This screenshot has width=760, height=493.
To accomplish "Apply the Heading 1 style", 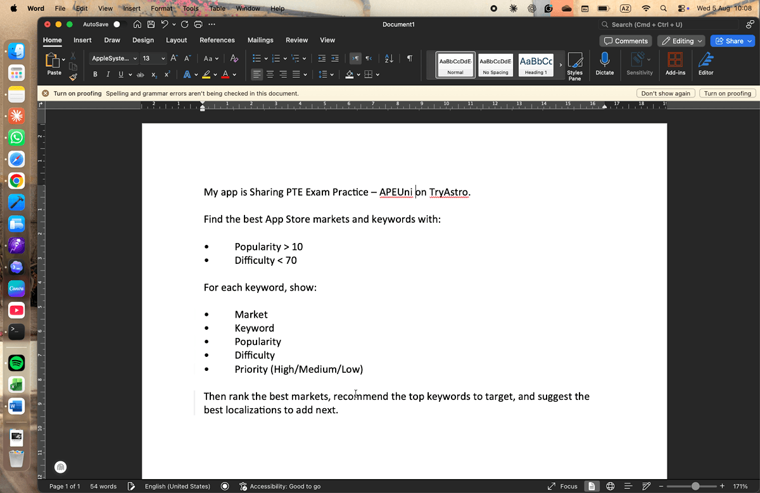I will 536,65.
